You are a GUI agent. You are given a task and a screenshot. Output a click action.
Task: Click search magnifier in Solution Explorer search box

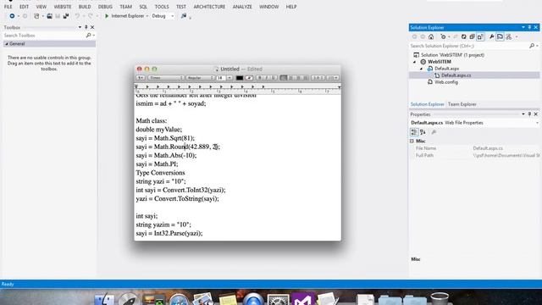point(532,46)
